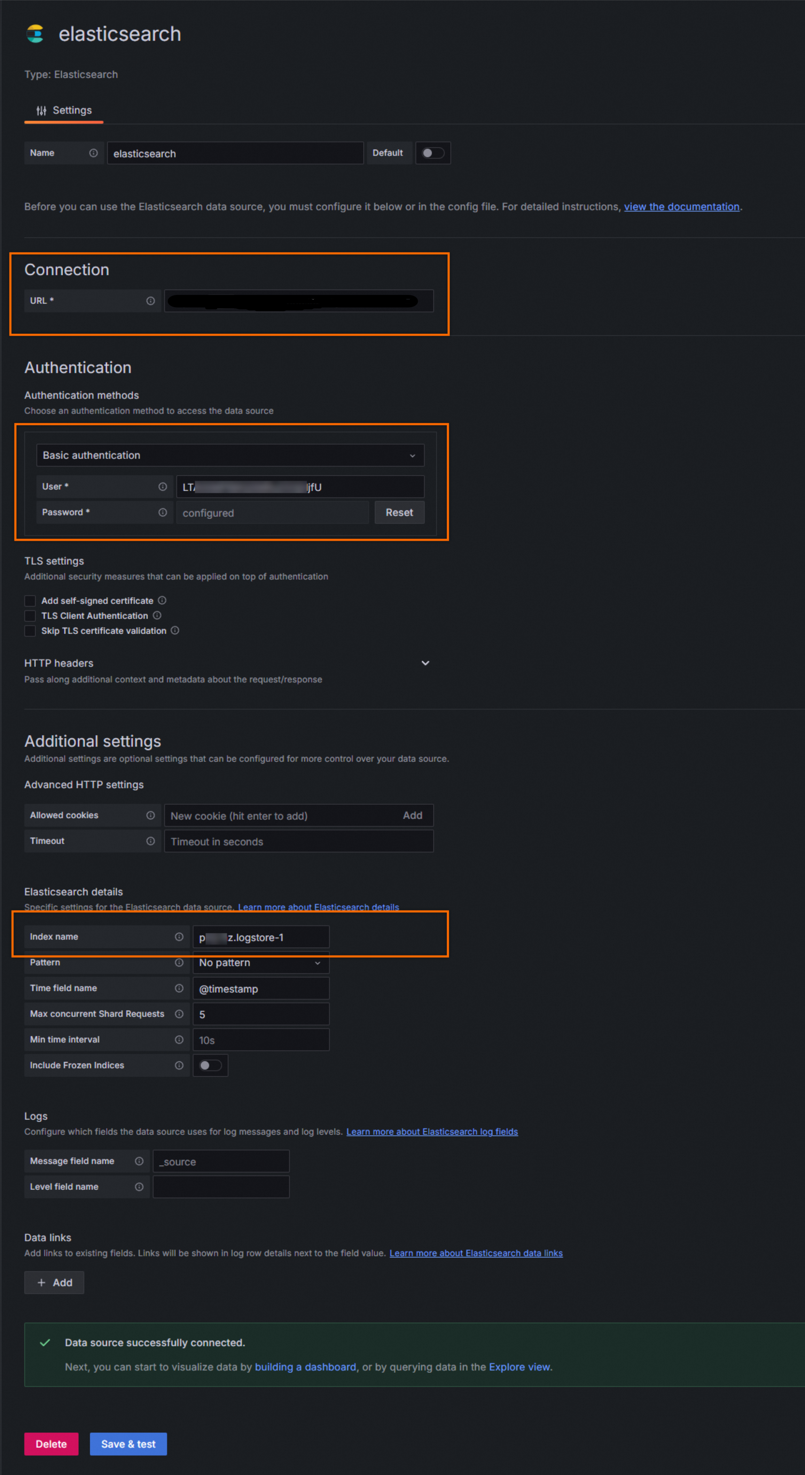This screenshot has width=805, height=1475.
Task: Click info icon for Max concurrent Shard Requests
Action: [x=179, y=1014]
